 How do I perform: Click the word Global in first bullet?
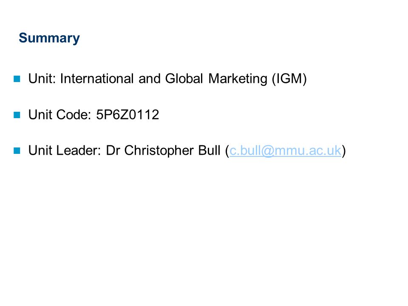184,79
